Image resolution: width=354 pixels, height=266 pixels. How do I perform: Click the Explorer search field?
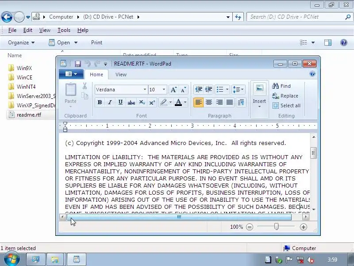[300, 17]
